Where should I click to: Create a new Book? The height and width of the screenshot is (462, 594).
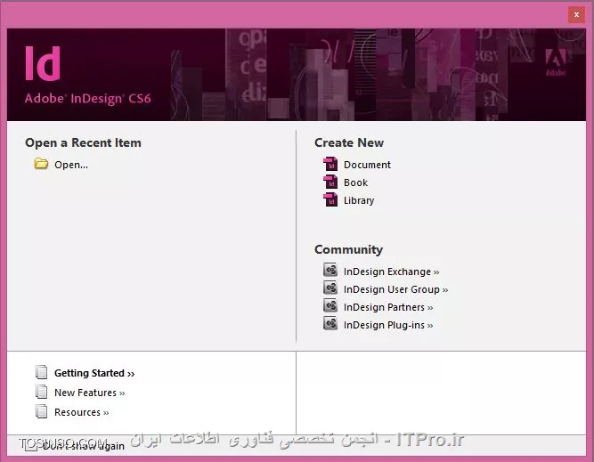tap(355, 182)
